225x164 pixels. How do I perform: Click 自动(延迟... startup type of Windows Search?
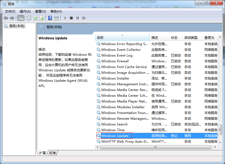point(193,124)
